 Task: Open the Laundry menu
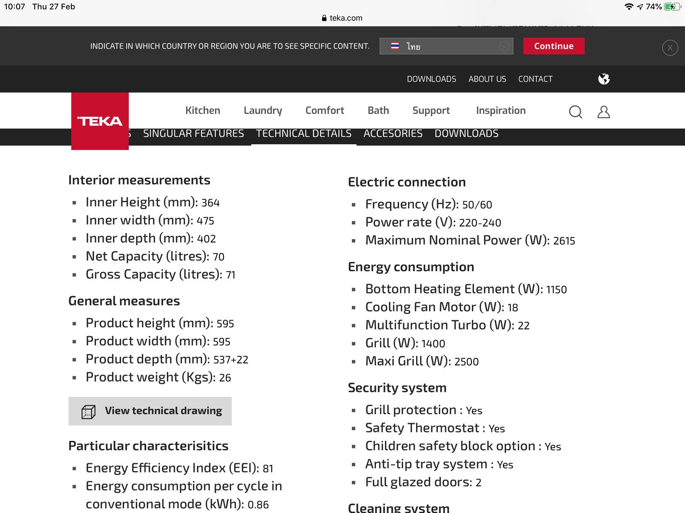point(263,110)
